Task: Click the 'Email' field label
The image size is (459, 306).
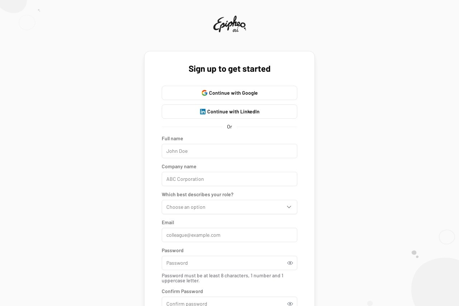Action: [168, 222]
